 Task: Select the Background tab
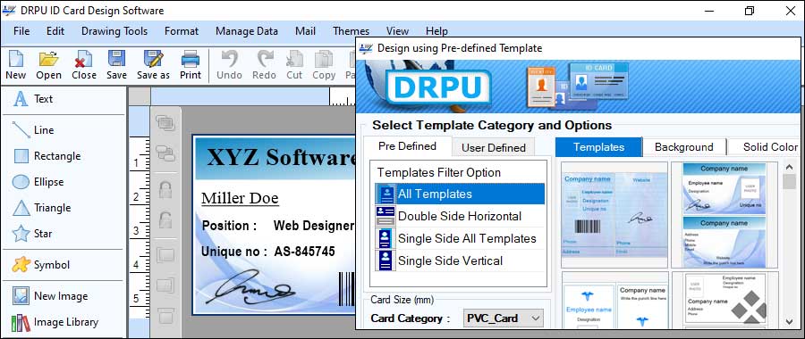(x=684, y=147)
